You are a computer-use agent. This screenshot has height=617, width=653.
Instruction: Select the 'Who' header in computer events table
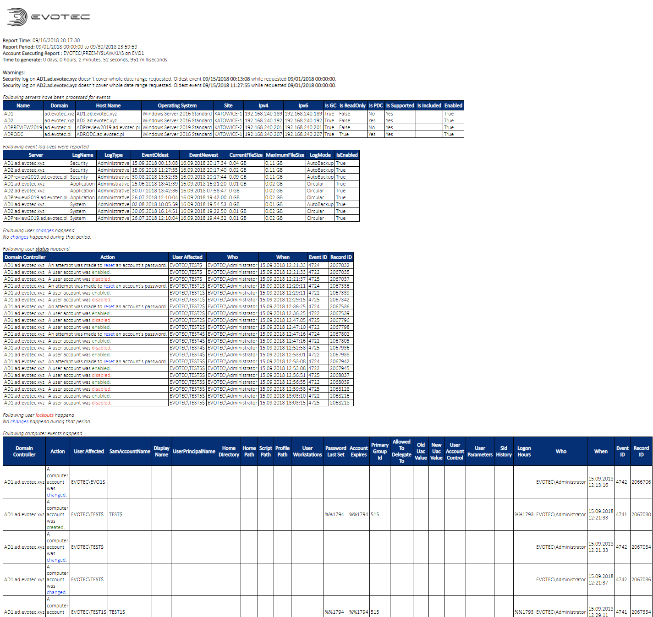[x=561, y=451]
